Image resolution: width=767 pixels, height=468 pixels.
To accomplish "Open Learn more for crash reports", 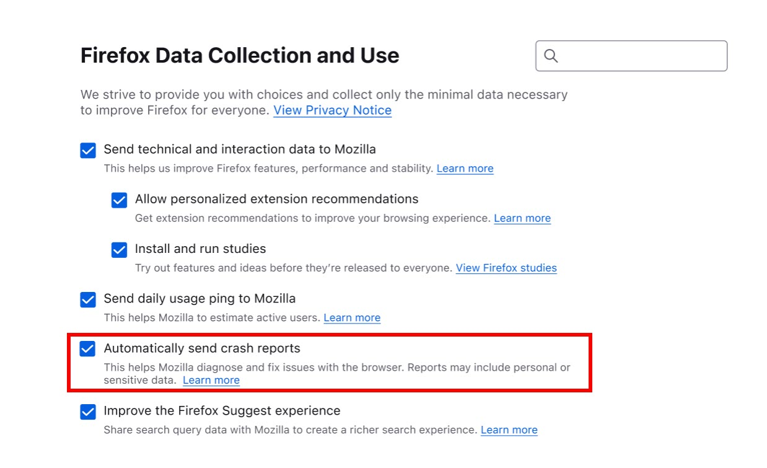I will coord(211,380).
